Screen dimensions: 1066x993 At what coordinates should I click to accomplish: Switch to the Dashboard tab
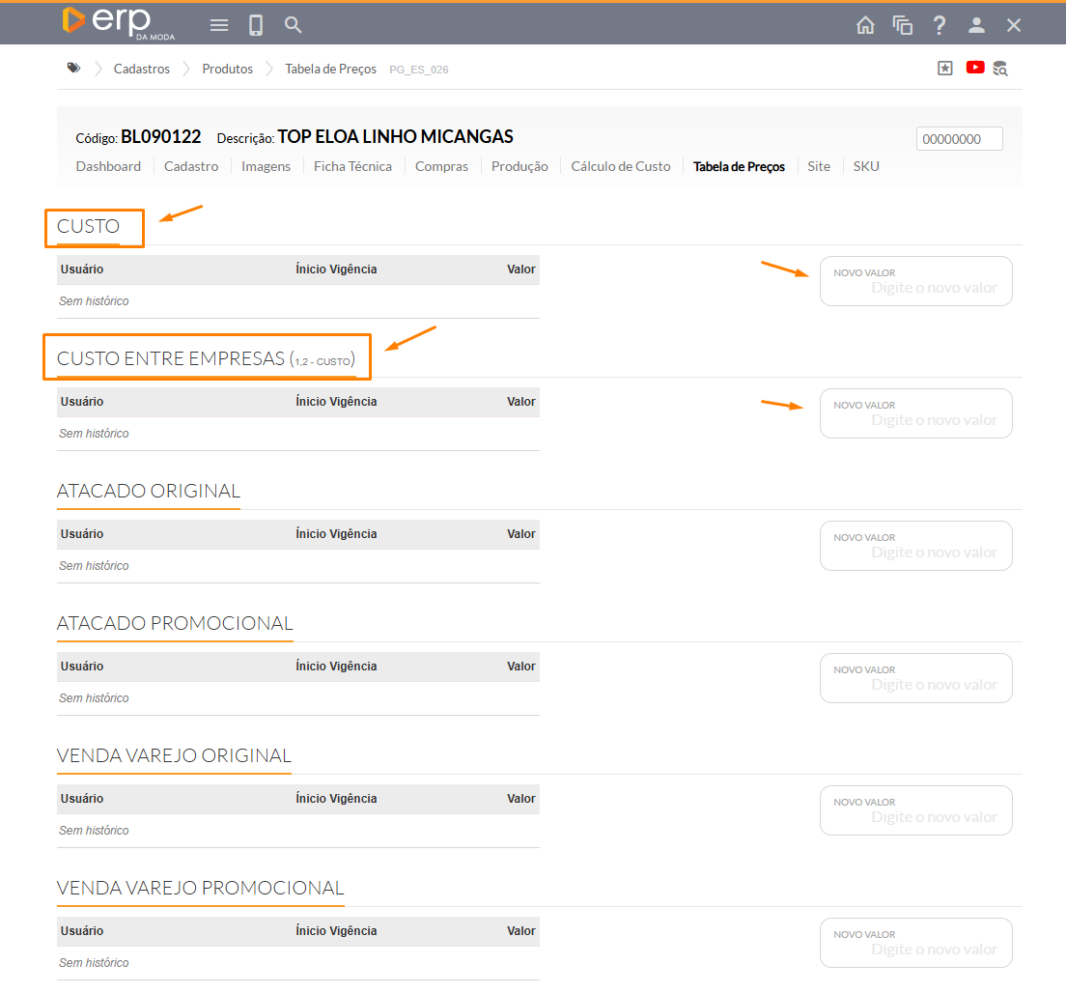click(x=108, y=166)
